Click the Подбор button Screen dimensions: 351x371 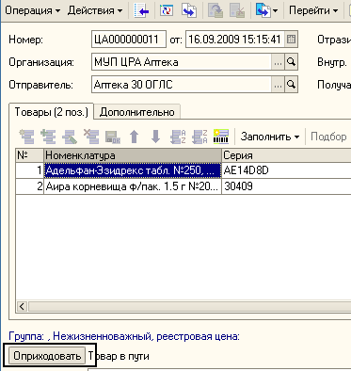tap(328, 137)
